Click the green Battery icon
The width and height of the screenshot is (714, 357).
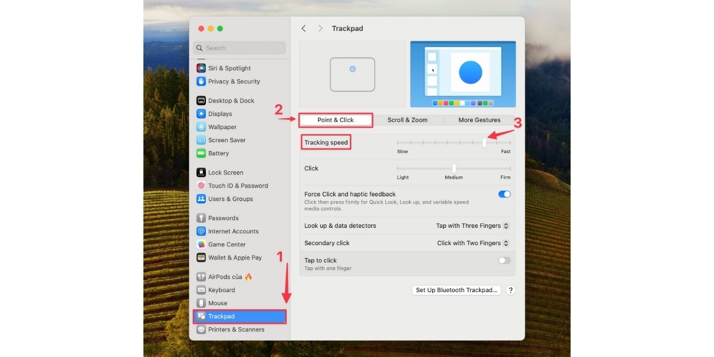pyautogui.click(x=201, y=153)
